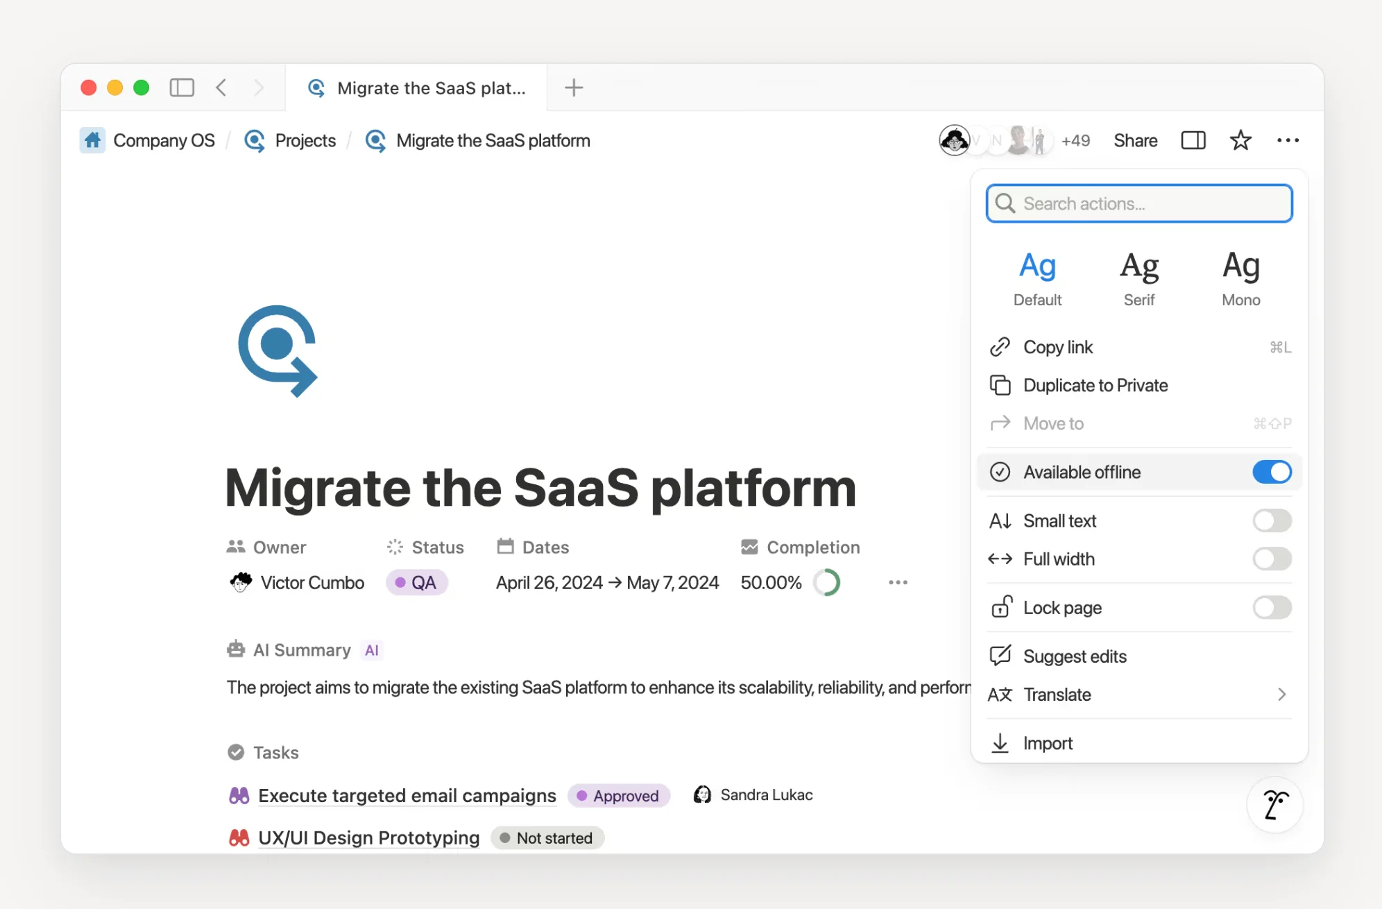Image resolution: width=1382 pixels, height=909 pixels.
Task: Enable the Lock page toggle
Action: click(1272, 607)
